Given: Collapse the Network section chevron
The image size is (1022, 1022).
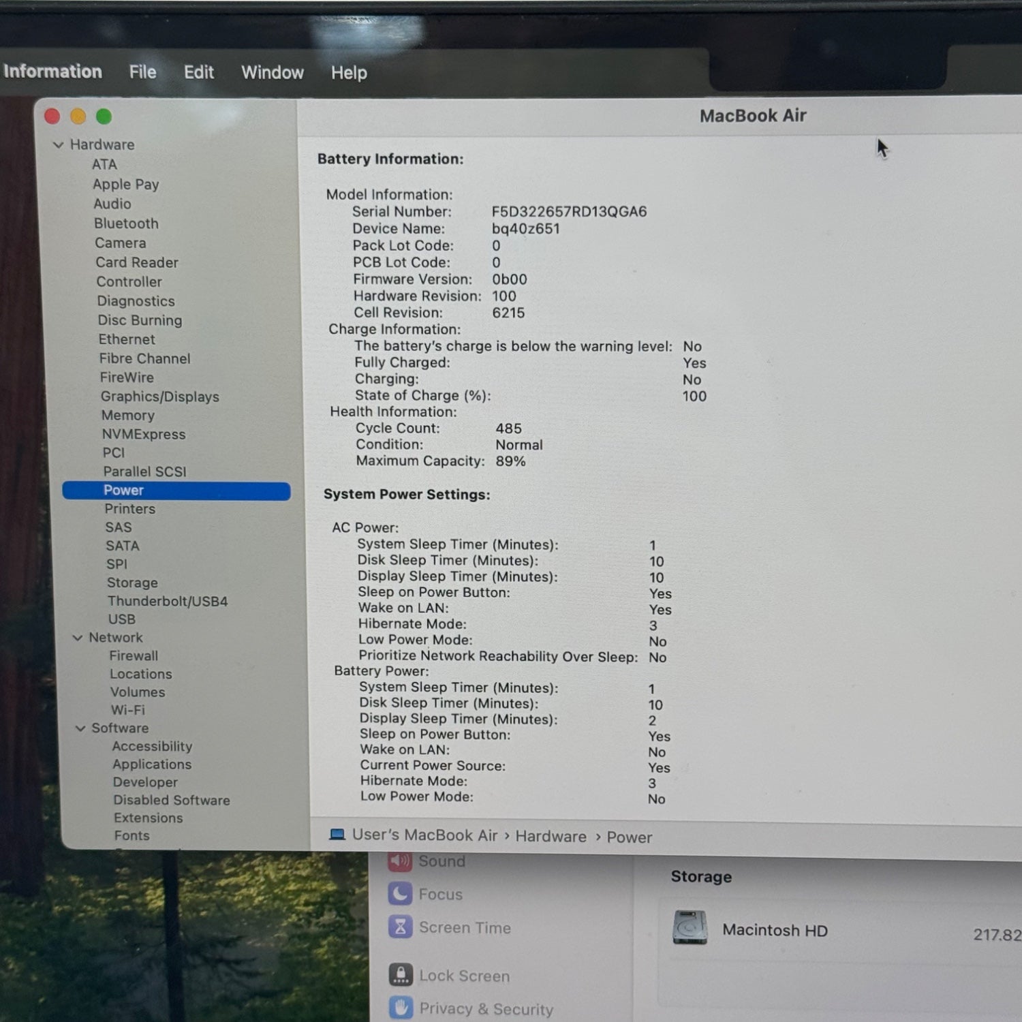Looking at the screenshot, I should click(x=78, y=638).
